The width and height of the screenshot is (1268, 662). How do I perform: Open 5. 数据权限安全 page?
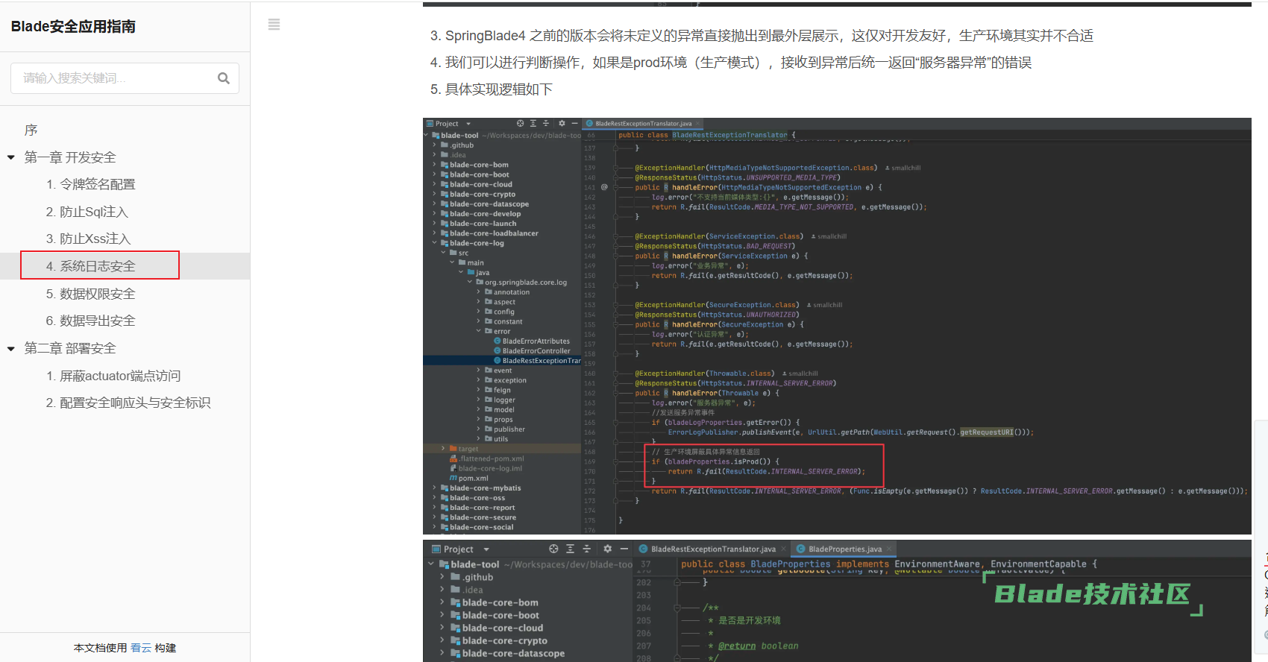91,294
